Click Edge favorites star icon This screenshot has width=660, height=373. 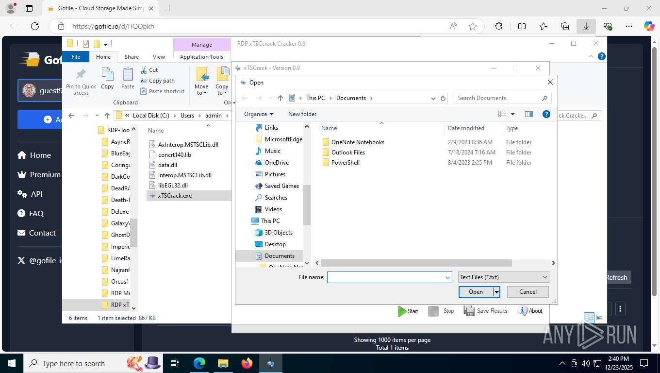coord(473,26)
